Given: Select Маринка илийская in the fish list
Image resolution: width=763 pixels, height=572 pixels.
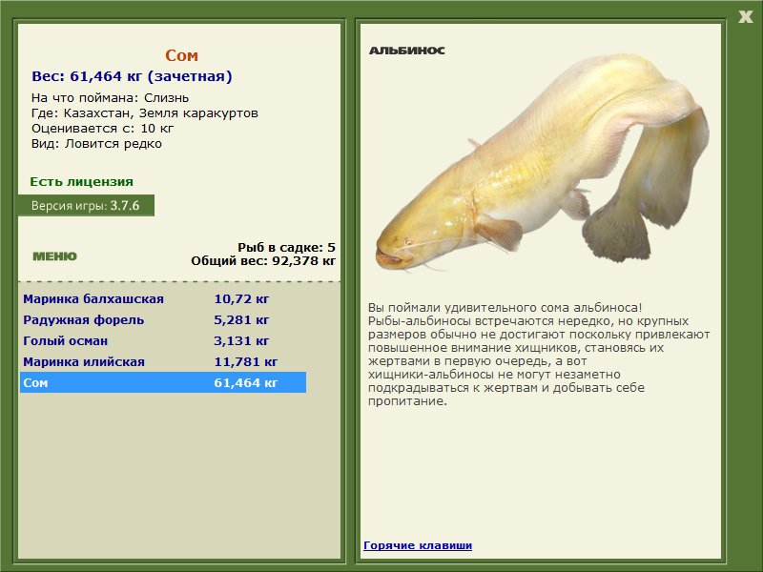Looking at the screenshot, I should (163, 361).
